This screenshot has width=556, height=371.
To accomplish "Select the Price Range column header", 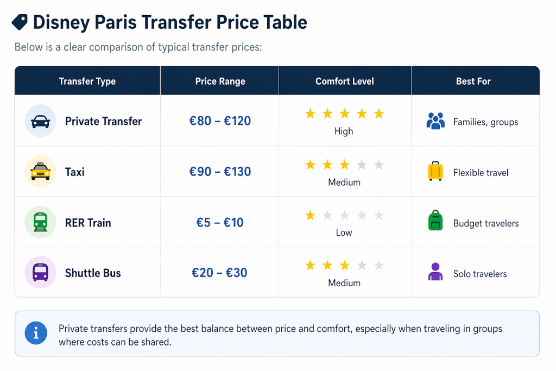I will click(x=220, y=81).
